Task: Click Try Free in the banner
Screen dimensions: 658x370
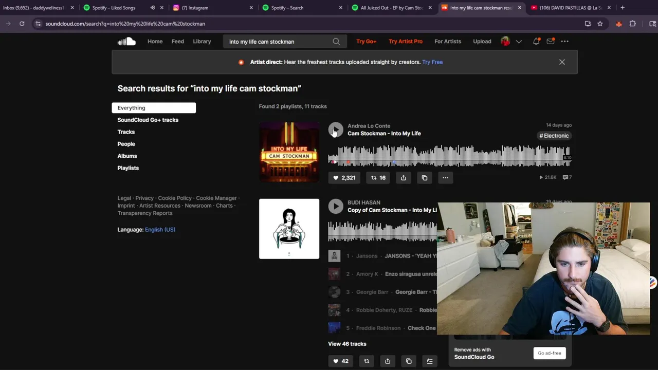Action: tap(432, 62)
